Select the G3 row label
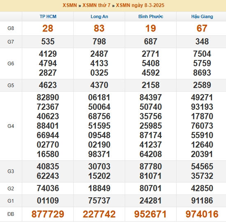This screenshot has width=226, height=222. pyautogui.click(x=11, y=171)
